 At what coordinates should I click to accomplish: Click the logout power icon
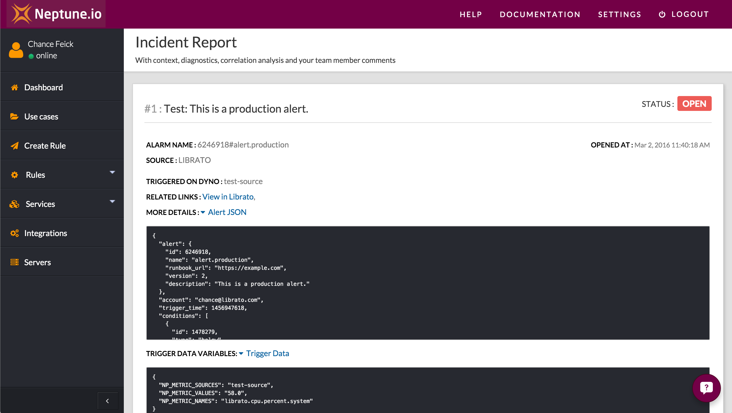(x=662, y=14)
